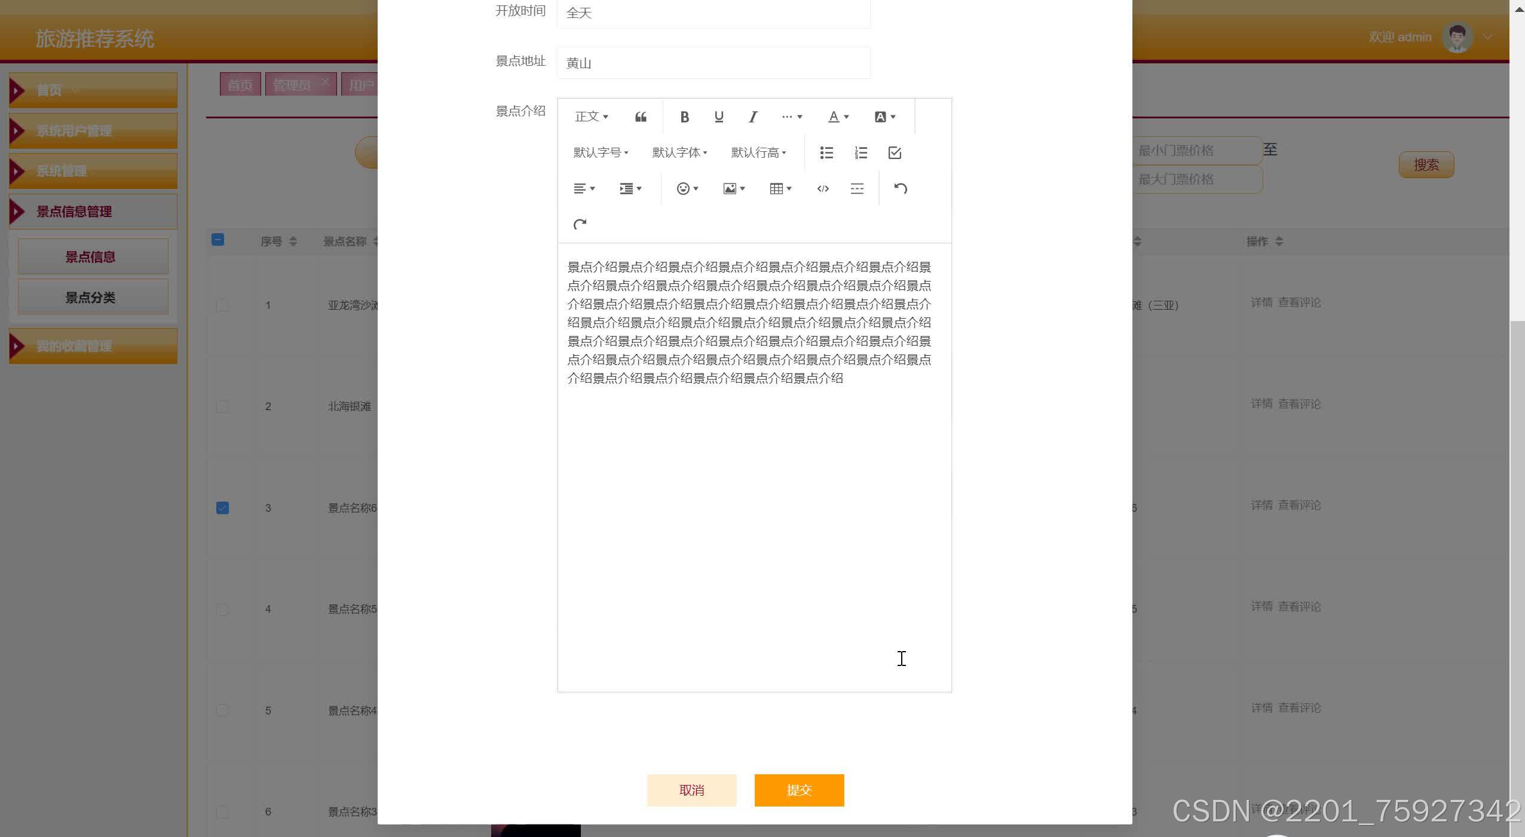Toggle bold formatting

pos(685,117)
